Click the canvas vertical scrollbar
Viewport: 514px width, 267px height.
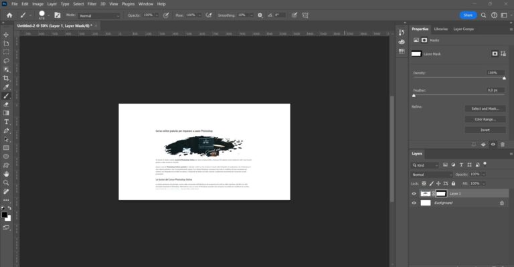pyautogui.click(x=392, y=149)
